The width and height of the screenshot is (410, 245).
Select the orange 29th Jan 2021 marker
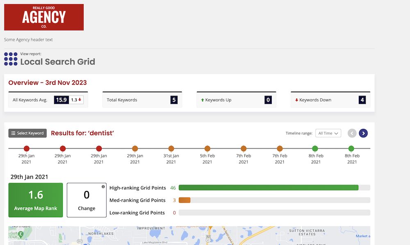coord(135,148)
